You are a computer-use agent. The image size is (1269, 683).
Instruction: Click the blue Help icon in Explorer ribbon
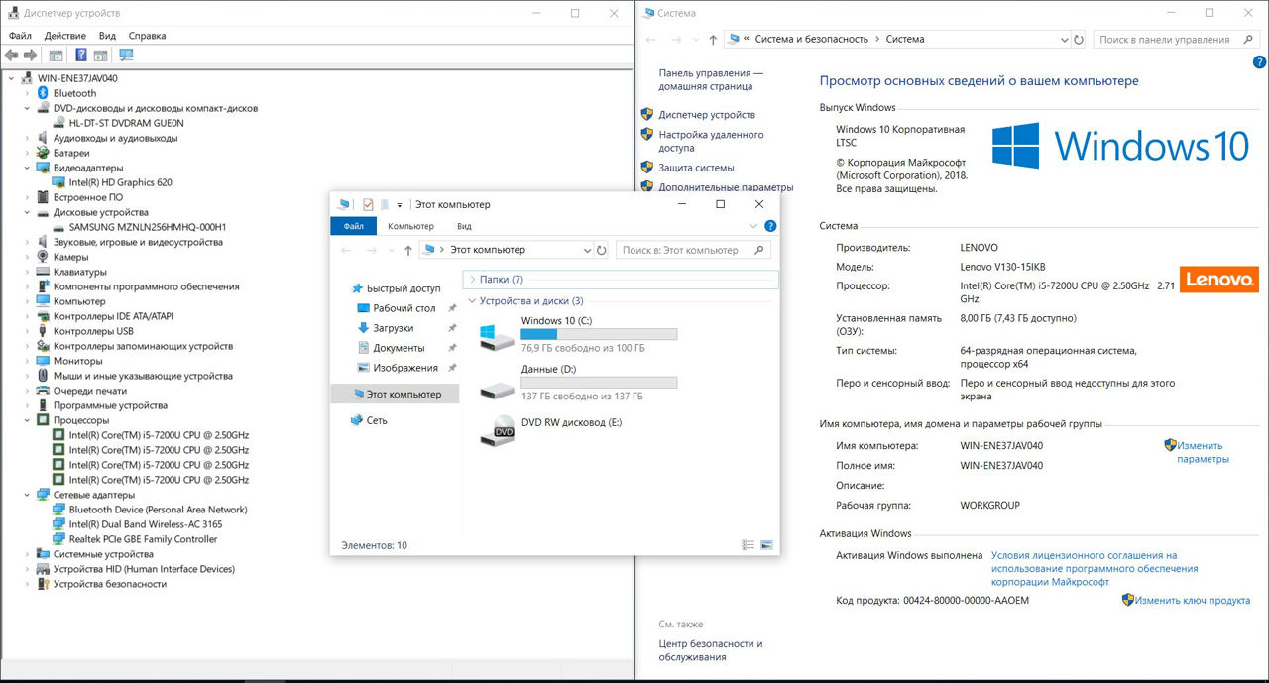pos(770,226)
